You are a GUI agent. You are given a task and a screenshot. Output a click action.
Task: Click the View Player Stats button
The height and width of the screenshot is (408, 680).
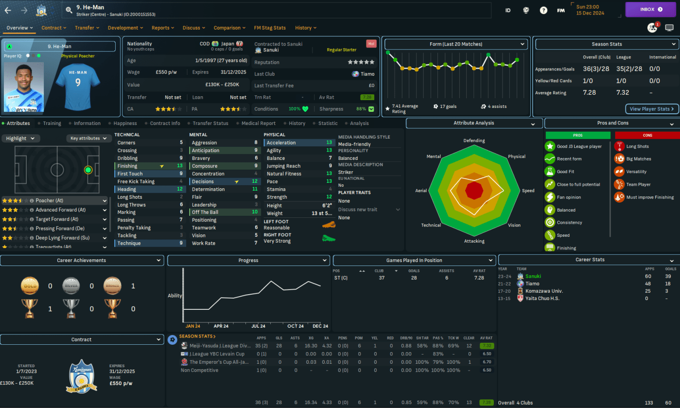point(651,109)
